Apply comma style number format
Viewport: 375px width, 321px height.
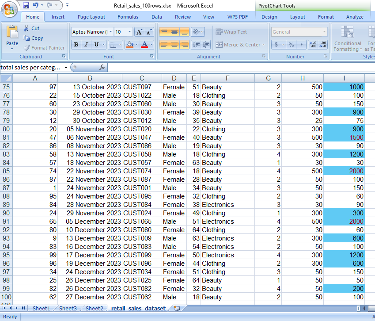301,45
